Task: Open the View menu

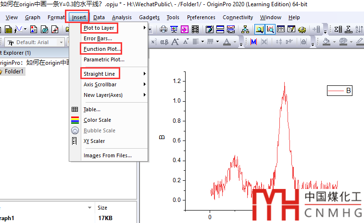Action: [x=12, y=17]
